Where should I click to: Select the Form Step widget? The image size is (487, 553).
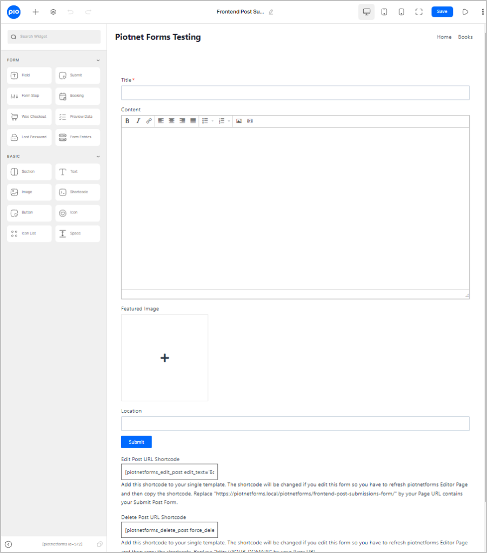point(29,96)
